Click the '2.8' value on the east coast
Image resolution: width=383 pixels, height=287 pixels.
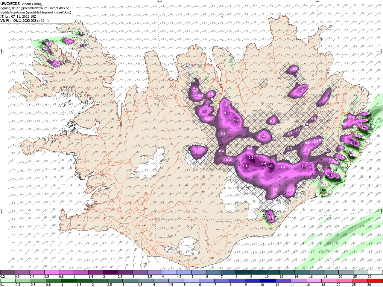pos(353,142)
